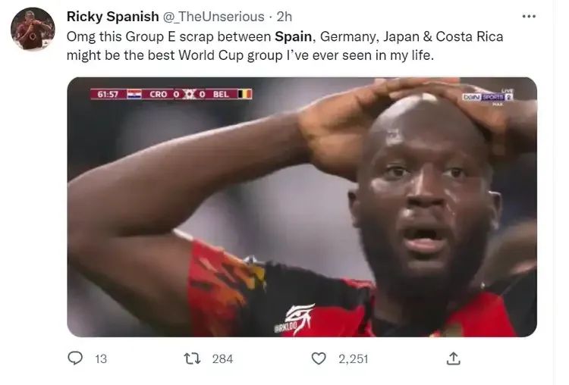Share tweet via the upload arrow icon
The width and height of the screenshot is (569, 385).
point(453,358)
